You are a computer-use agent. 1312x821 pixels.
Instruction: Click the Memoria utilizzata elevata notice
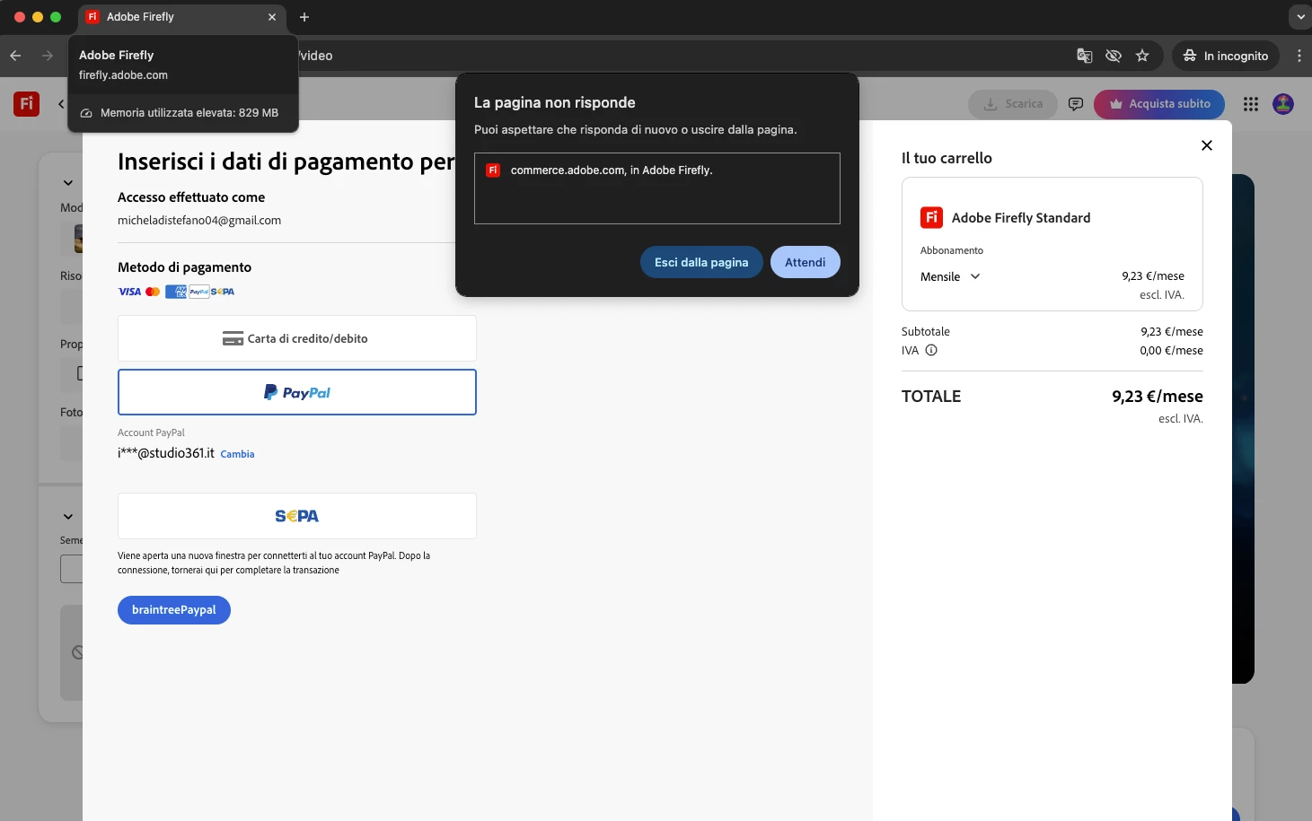[183, 113]
